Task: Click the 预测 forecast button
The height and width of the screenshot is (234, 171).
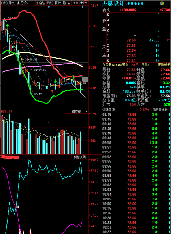Action: point(75,3)
